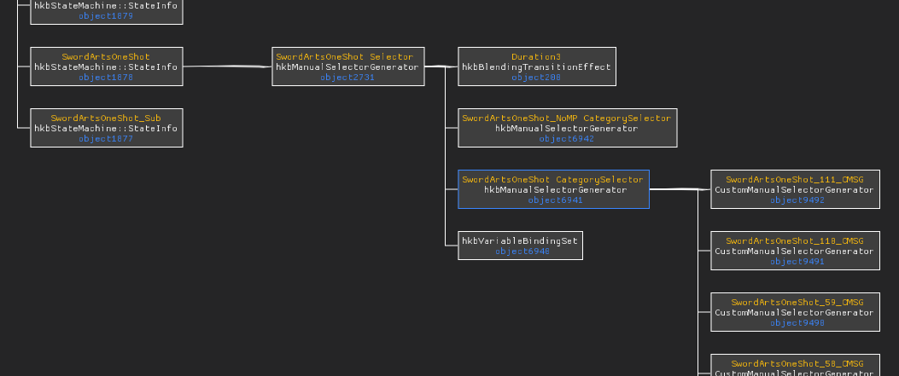This screenshot has height=376, width=899.
Task: Click the object2731 ID text
Action: point(347,78)
